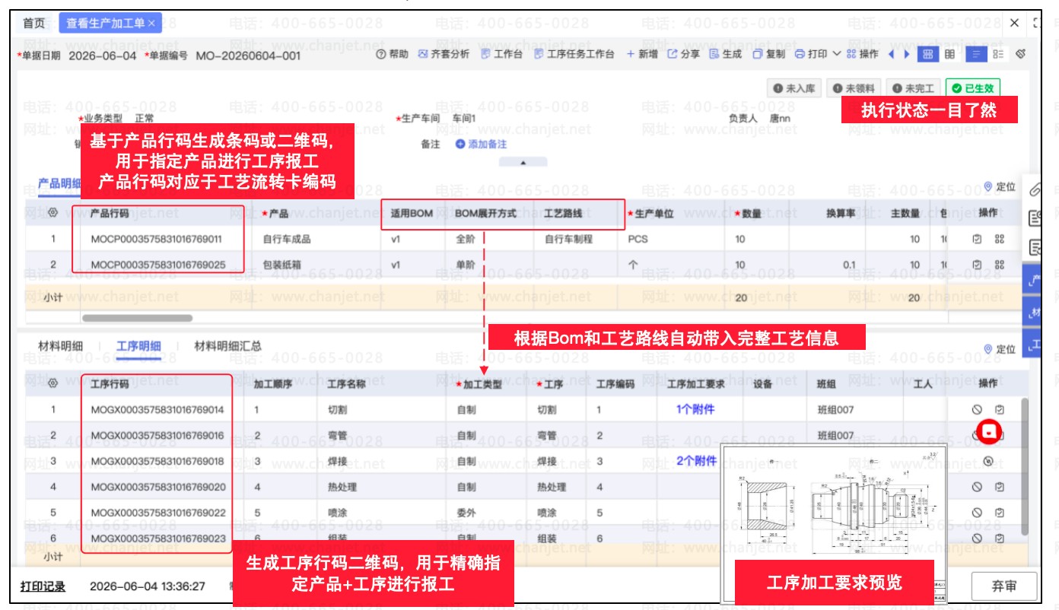Screen dimensions: 1059x610
Task: Click the 生成 generate tool
Action: pyautogui.click(x=725, y=55)
